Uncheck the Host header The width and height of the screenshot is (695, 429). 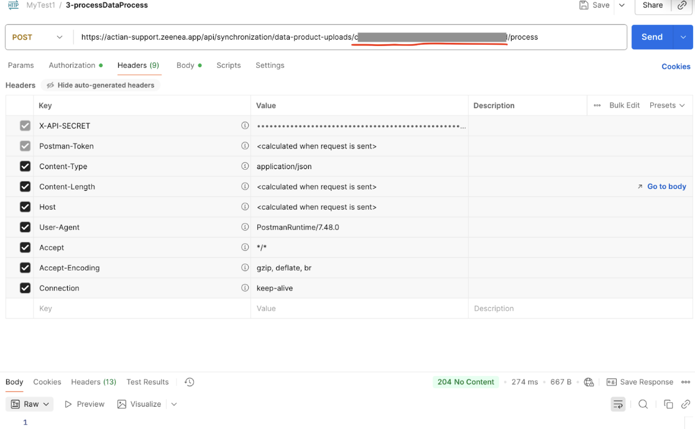coord(25,206)
